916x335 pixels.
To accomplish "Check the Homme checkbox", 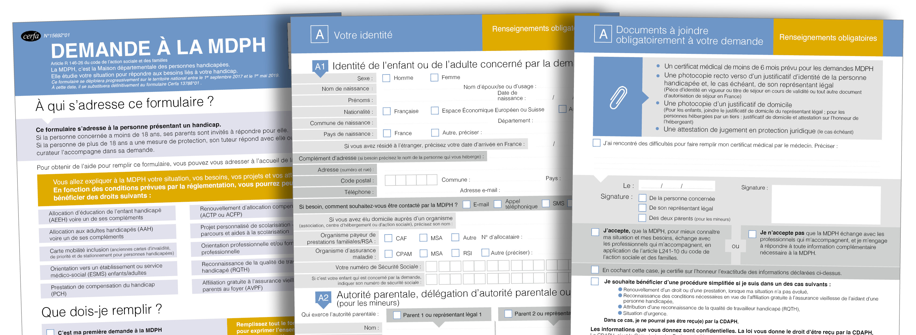I will click(x=386, y=78).
